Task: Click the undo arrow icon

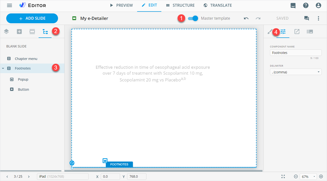Action: tap(246, 19)
